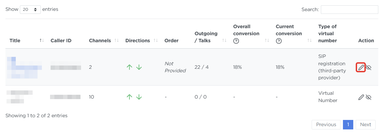
Task: Open Overall conversion help tooltip icon
Action: pyautogui.click(x=236, y=41)
